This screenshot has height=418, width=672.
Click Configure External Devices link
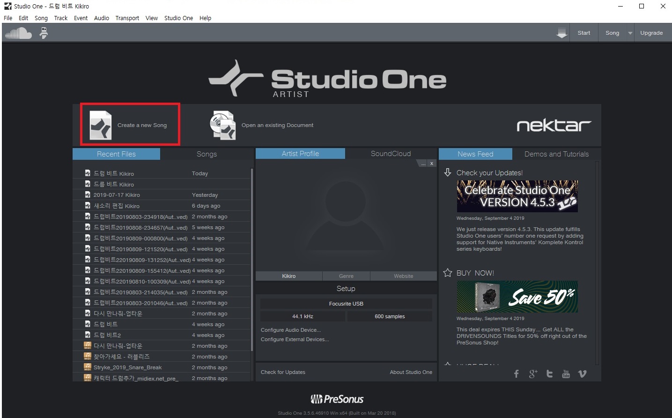(x=295, y=339)
